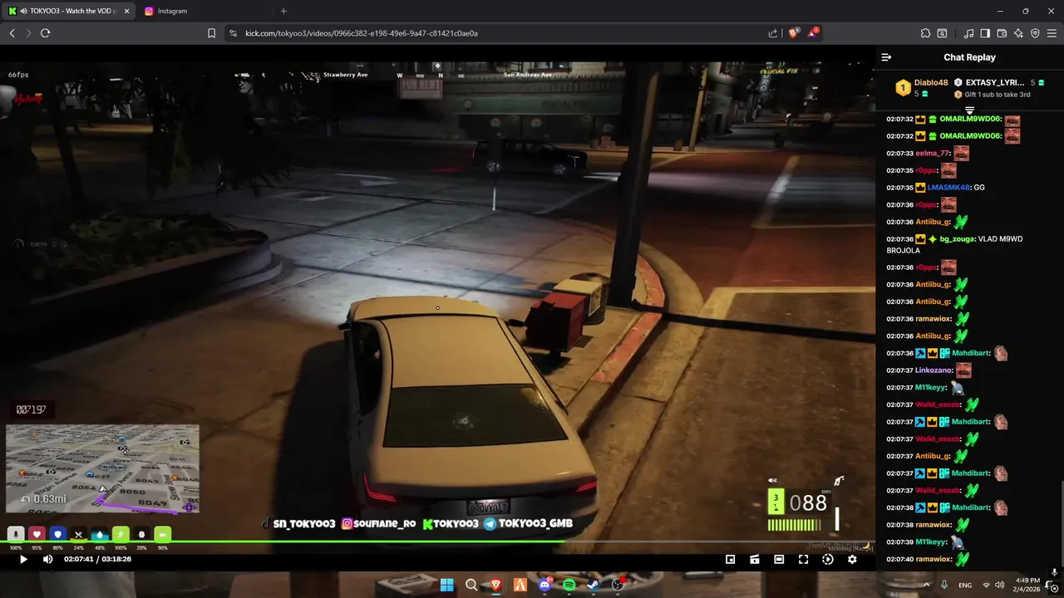Click Diablo48 top gifter name
The width and height of the screenshot is (1064, 598).
931,82
